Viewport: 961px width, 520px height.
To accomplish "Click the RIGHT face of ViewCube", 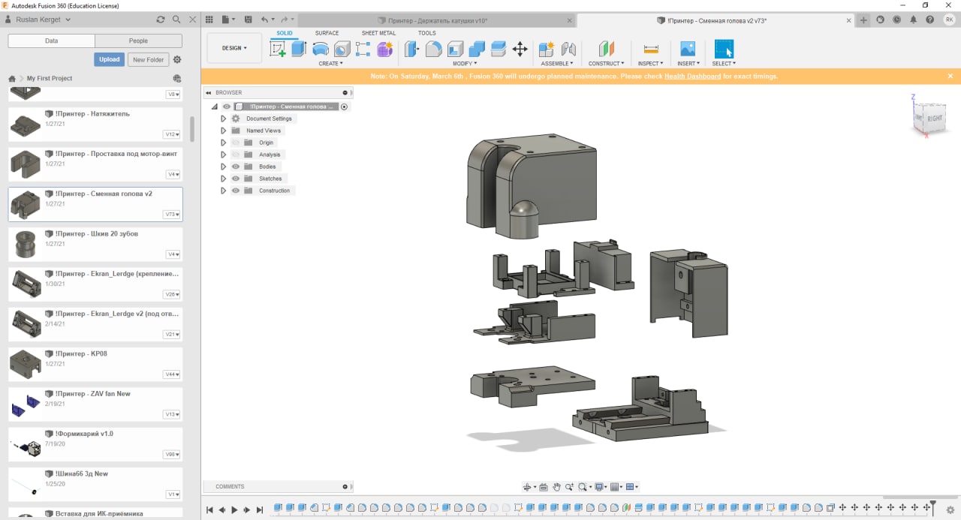I will click(x=935, y=119).
